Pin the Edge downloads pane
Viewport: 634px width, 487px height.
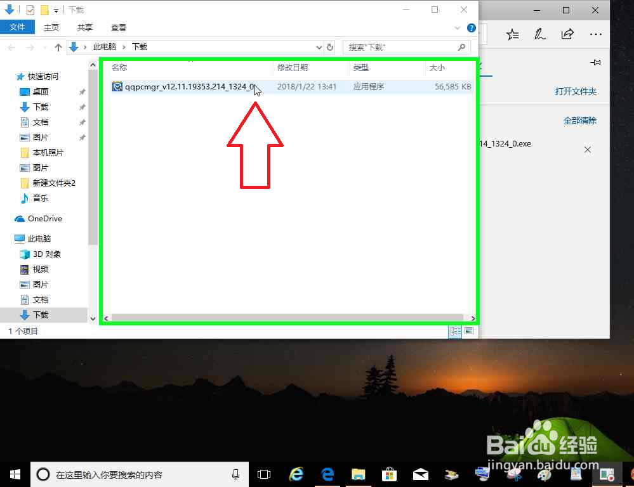[595, 62]
